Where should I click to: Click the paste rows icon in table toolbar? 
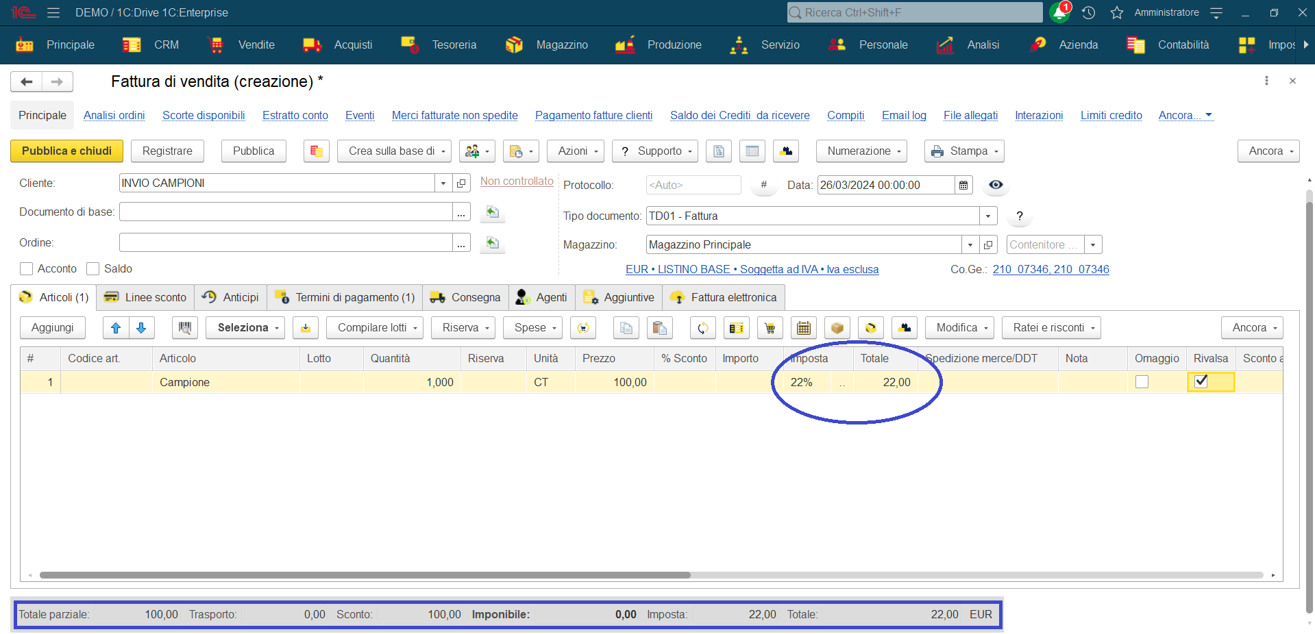pos(660,328)
